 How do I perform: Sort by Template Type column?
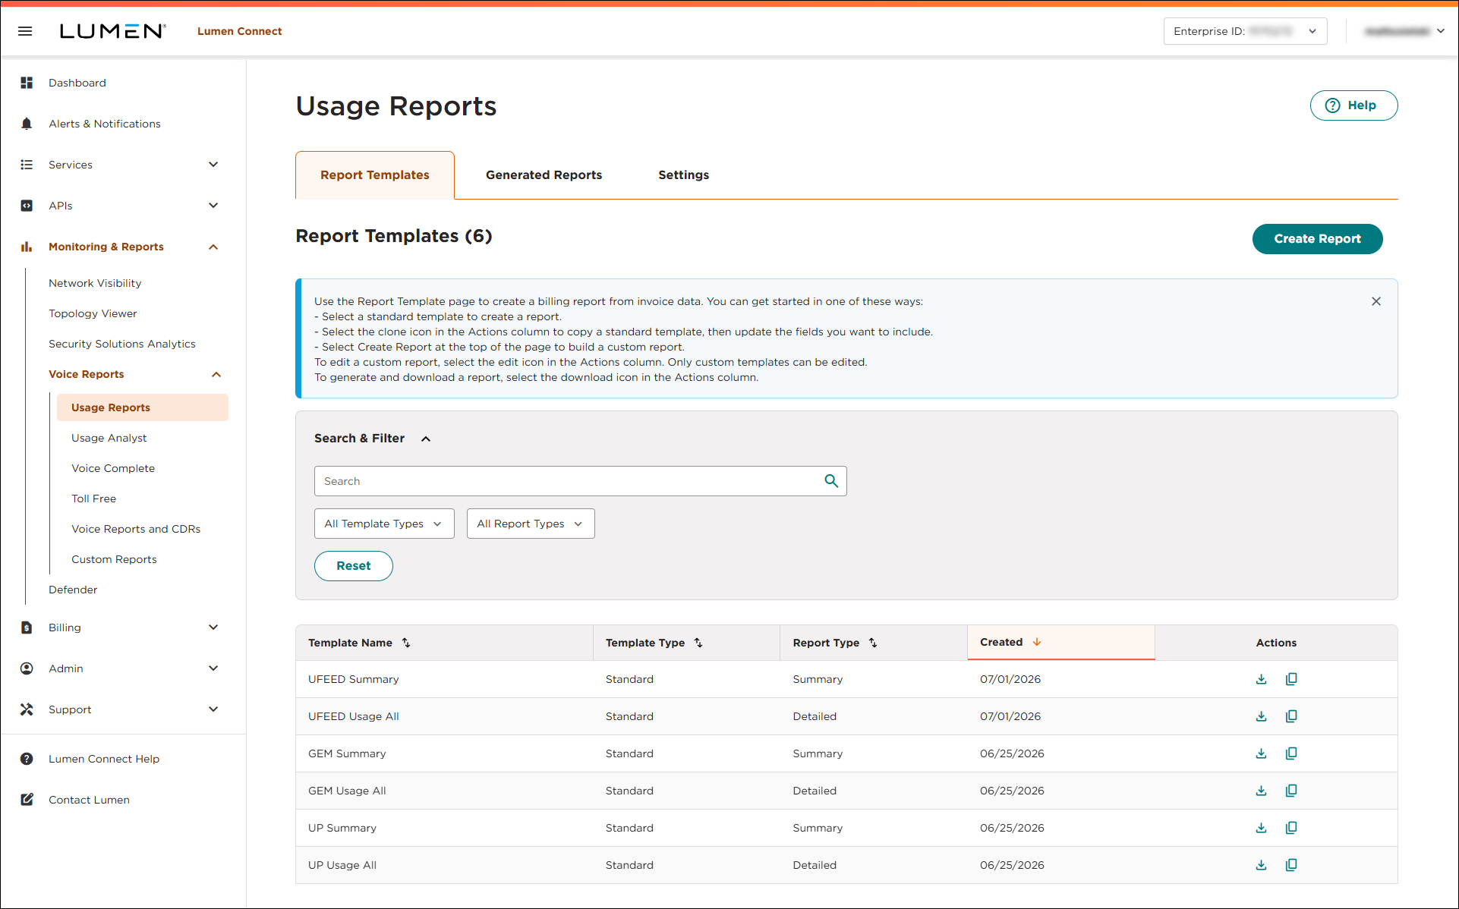point(698,643)
